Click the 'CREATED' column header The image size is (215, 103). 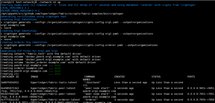click(x=119, y=77)
